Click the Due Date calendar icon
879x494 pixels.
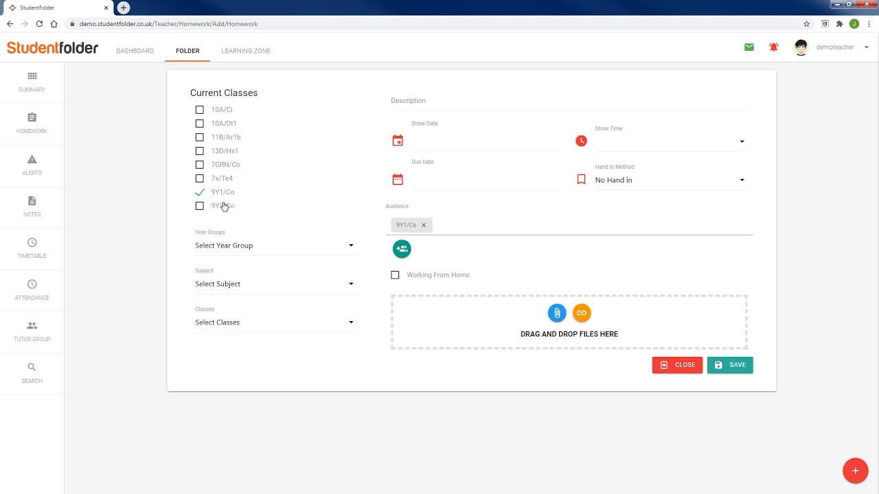pyautogui.click(x=398, y=180)
